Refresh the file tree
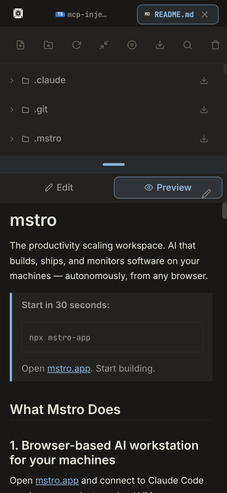The height and width of the screenshot is (493, 227). tap(76, 45)
